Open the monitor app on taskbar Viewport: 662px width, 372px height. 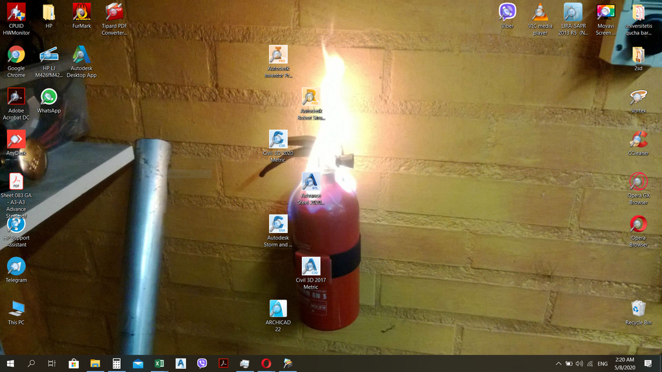click(x=244, y=363)
